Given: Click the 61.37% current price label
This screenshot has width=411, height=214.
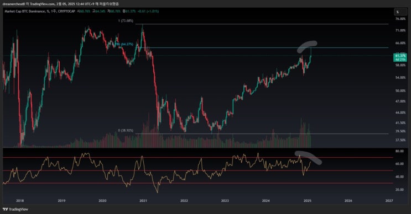Looking at the screenshot, I should (400, 56).
